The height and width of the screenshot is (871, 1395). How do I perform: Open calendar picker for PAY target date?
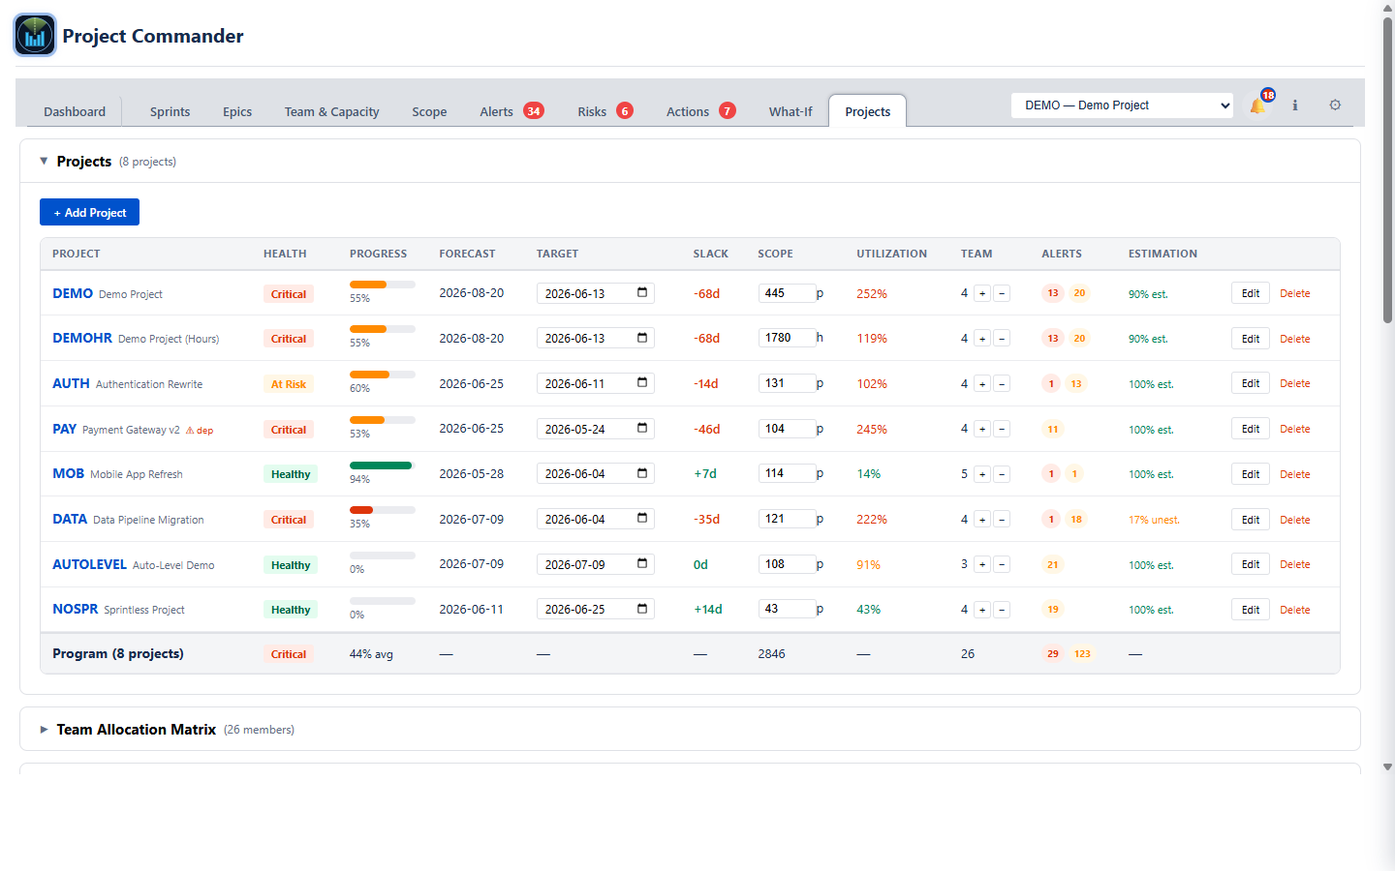point(642,429)
